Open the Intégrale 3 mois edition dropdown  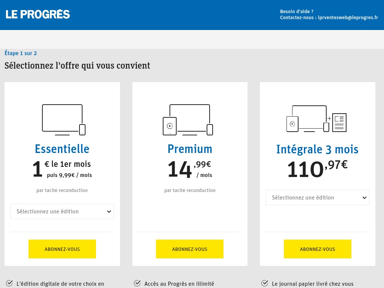pos(318,198)
